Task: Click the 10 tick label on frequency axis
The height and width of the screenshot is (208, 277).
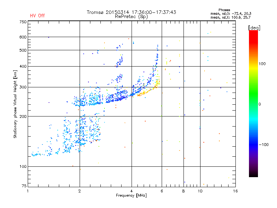Action: pyautogui.click(x=200, y=191)
